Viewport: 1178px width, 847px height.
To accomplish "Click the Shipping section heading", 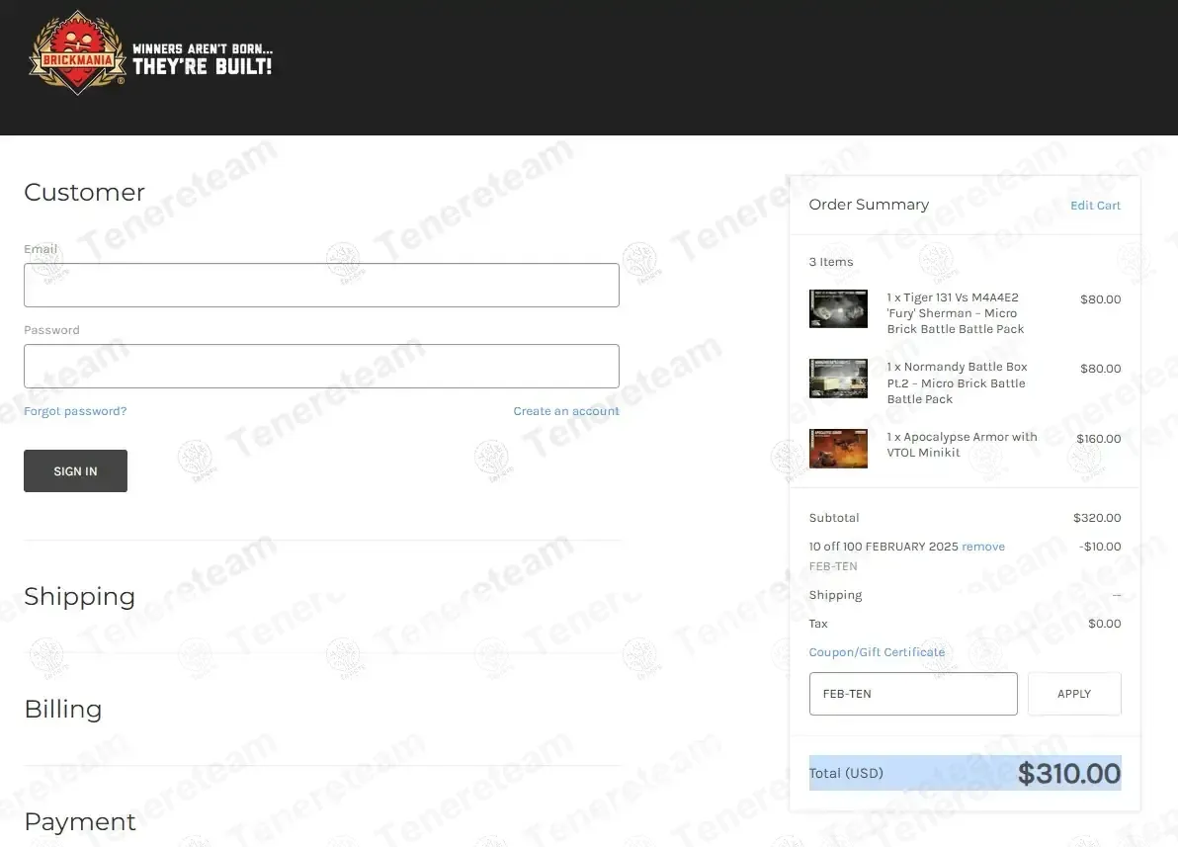I will point(80,596).
